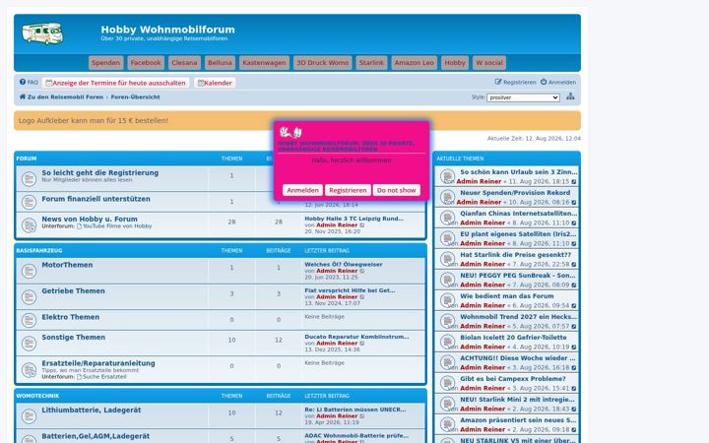Open topic Qianfan Chinas Internetsatelliten

(x=519, y=214)
